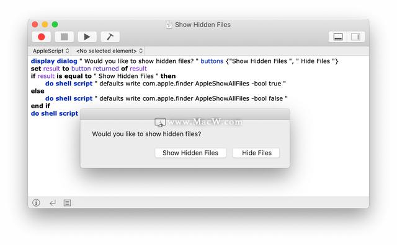Screen dimensions: 397x245
Task: Click the Hide Files dialog button
Action: (256, 153)
